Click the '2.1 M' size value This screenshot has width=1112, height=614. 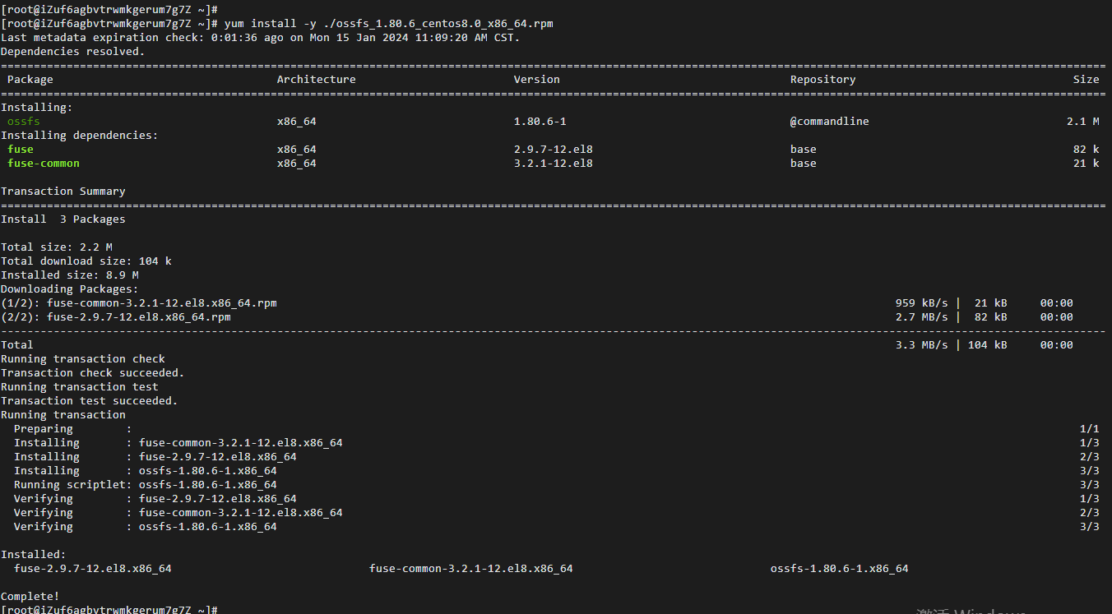pyautogui.click(x=1083, y=121)
